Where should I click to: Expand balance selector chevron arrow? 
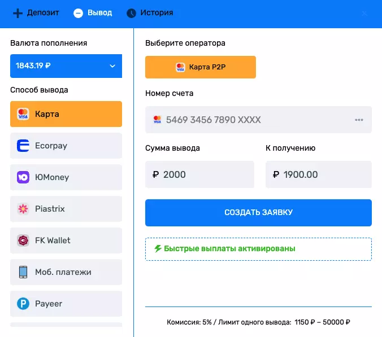coord(112,66)
